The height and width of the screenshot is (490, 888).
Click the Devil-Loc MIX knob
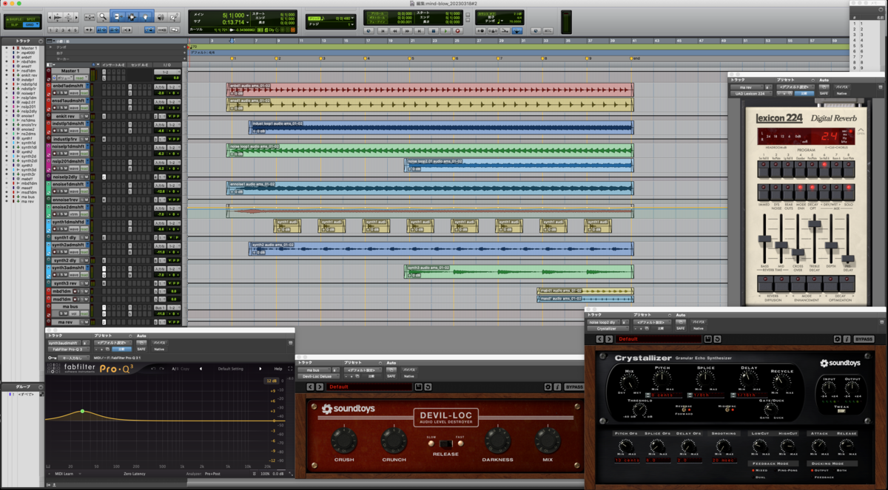tap(547, 440)
